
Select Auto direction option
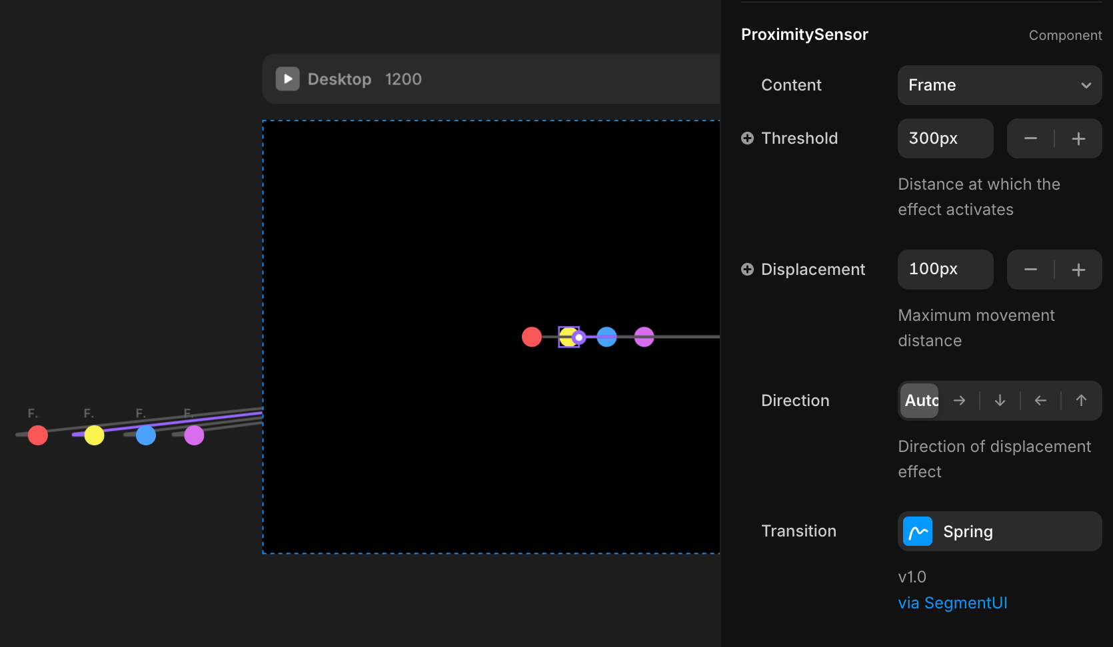920,401
